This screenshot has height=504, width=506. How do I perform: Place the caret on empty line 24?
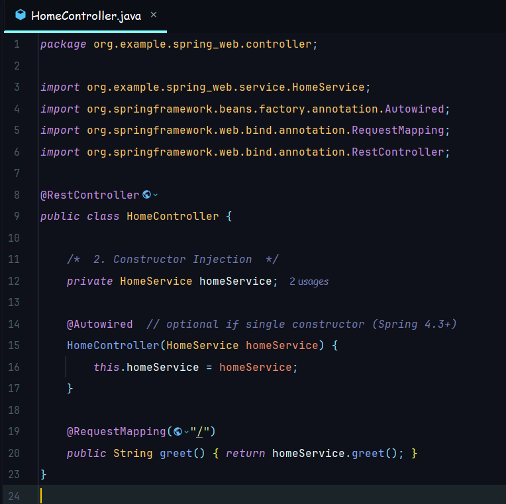tap(271, 495)
